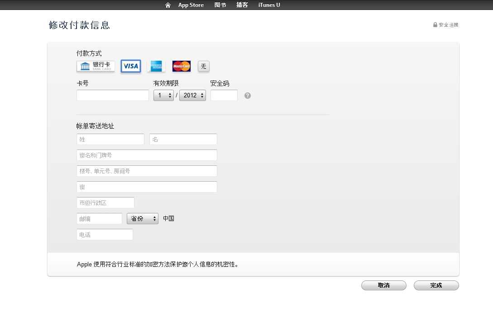The width and height of the screenshot is (493, 309).
Task: Select the Bank Card payment icon
Action: tap(96, 66)
